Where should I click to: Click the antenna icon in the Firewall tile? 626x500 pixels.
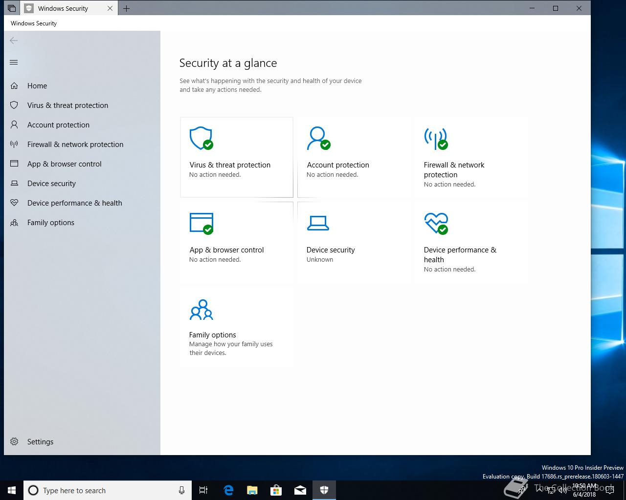[436, 138]
